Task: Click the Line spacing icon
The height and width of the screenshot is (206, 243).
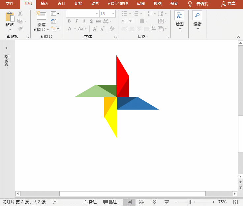Action: [150, 14]
